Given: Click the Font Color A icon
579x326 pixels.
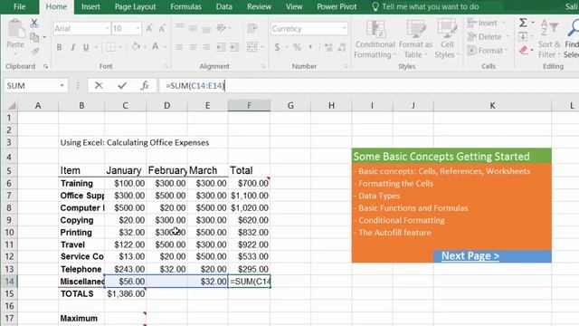Looking at the screenshot, I should 156,46.
